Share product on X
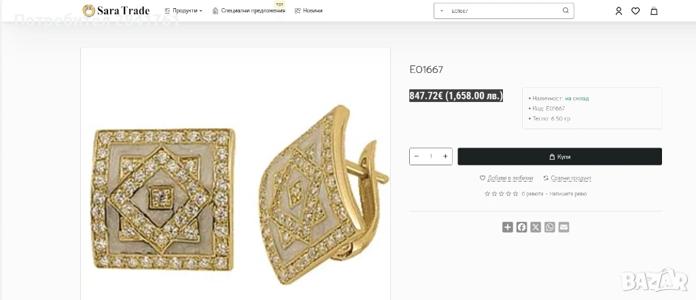This screenshot has width=696, height=300. click(536, 227)
